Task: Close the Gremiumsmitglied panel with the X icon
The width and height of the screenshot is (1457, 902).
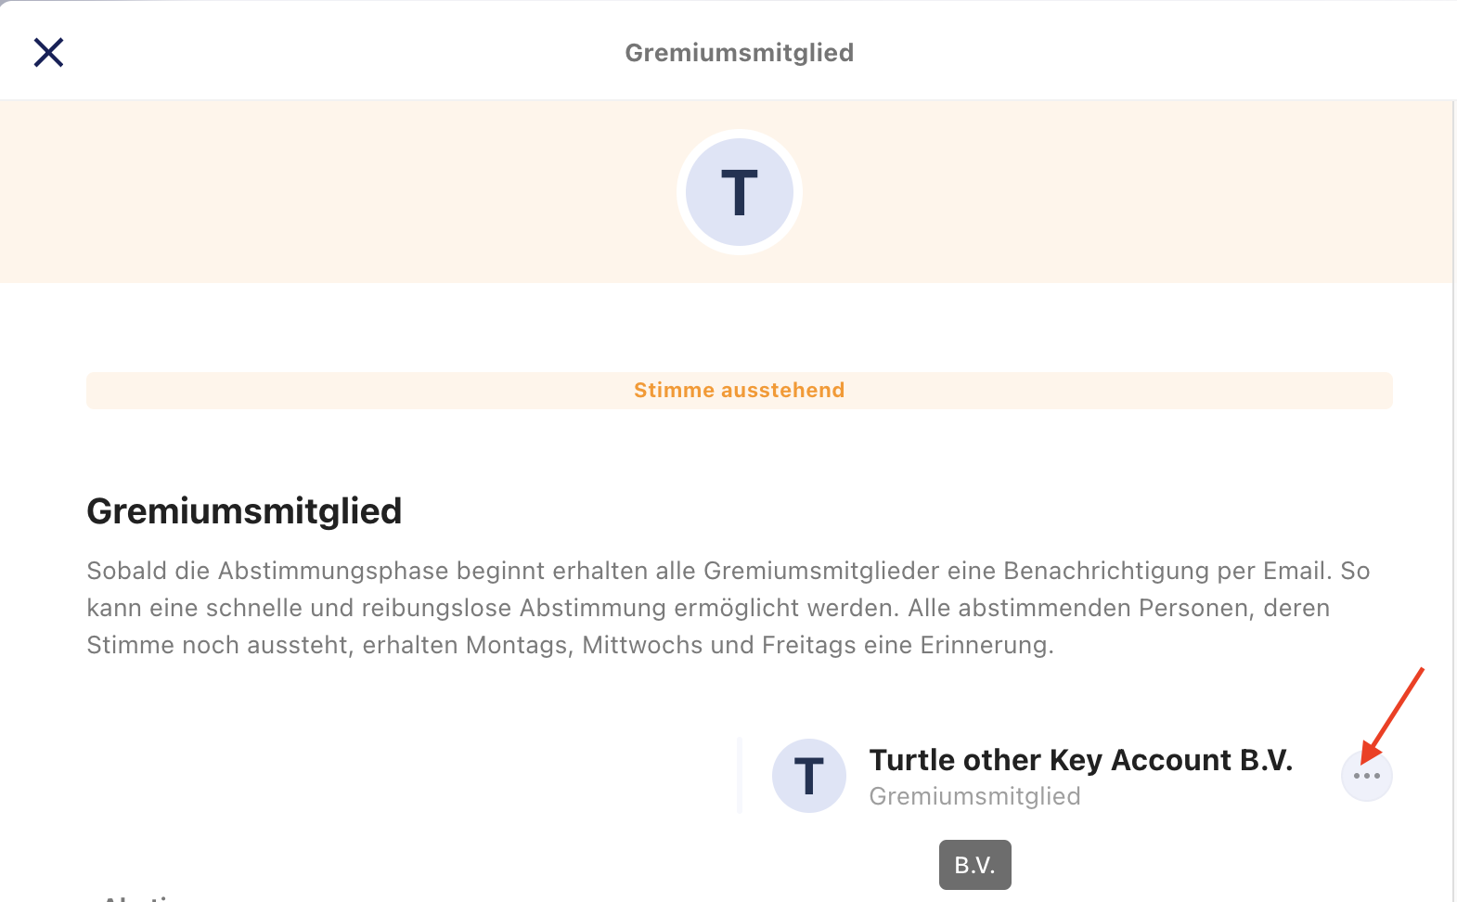Action: click(x=48, y=52)
